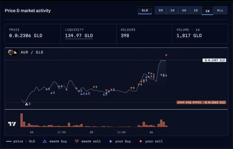Image resolution: width=233 pixels, height=149 pixels.
Task: Switch to the 1D timeframe
Action: [x=196, y=10]
